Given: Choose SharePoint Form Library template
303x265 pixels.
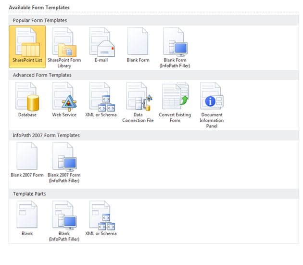Looking at the screenshot, I should click(x=64, y=47).
